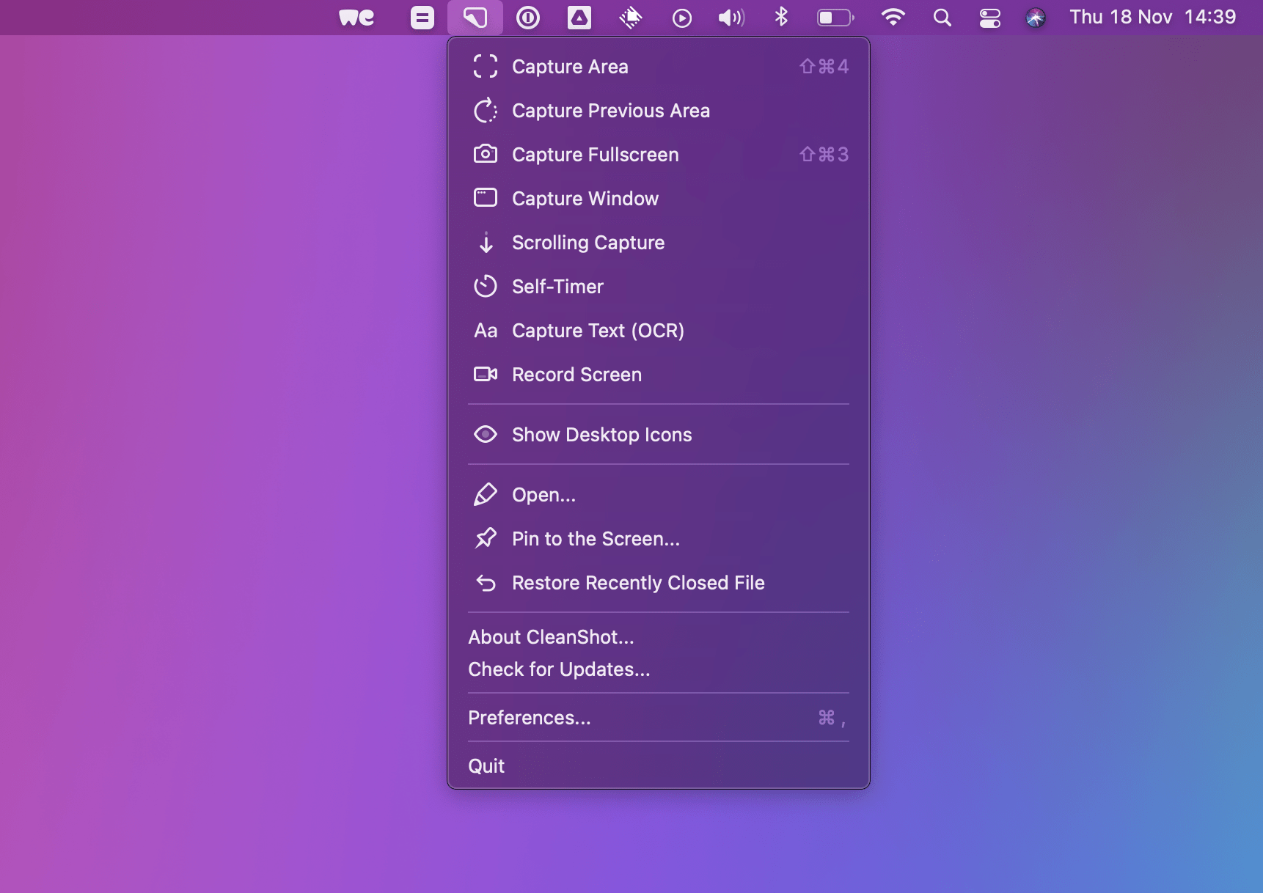Click the window icon beside Capture Window
The width and height of the screenshot is (1263, 893).
coord(486,198)
